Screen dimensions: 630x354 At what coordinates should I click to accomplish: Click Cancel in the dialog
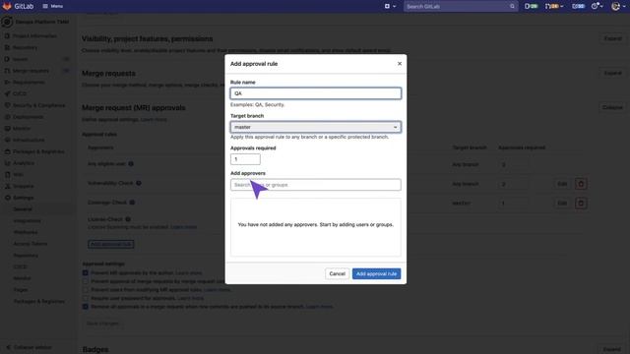[337, 273]
